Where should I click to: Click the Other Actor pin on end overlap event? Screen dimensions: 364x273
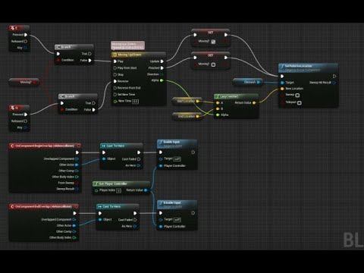pos(74,225)
